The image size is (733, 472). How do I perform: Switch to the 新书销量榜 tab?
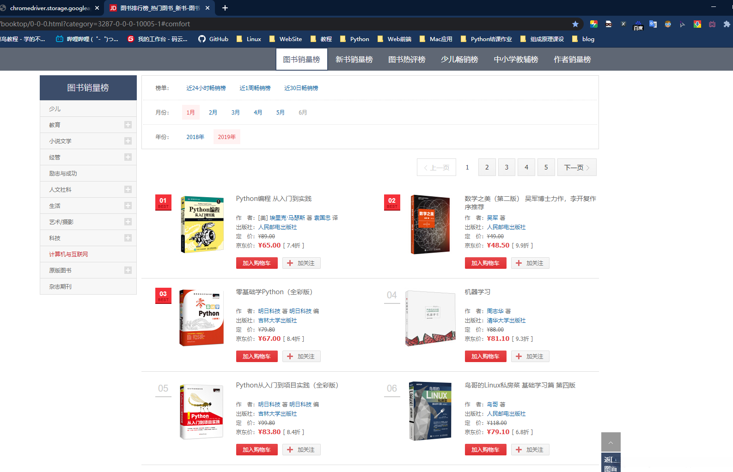(354, 60)
